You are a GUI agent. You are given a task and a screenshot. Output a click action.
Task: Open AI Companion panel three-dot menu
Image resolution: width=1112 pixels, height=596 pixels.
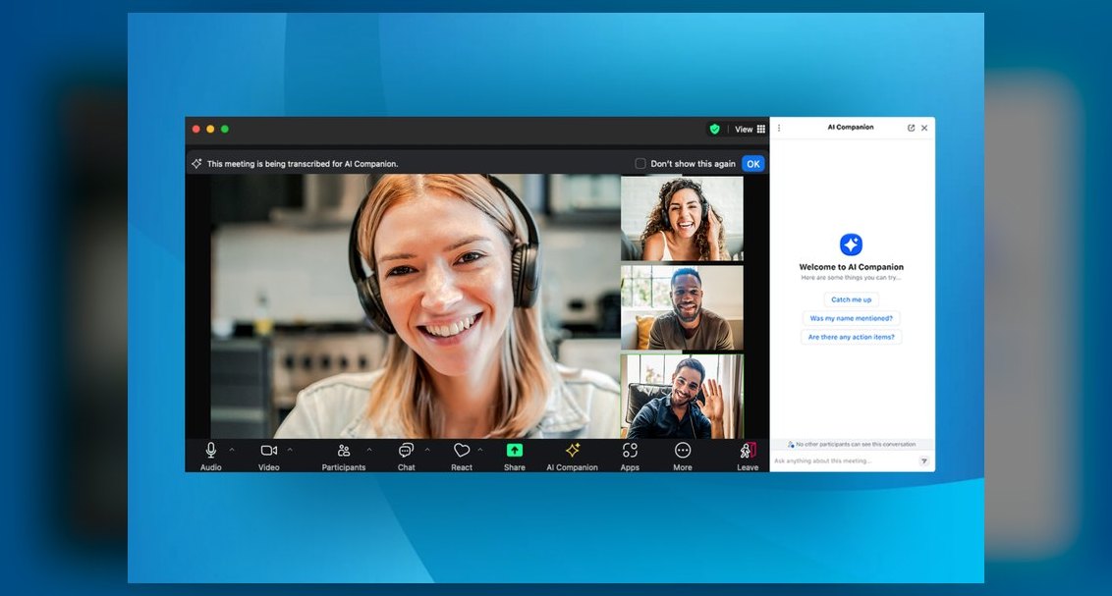coord(779,129)
